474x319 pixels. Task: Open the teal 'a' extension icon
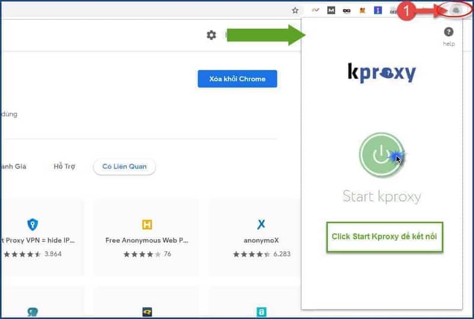pyautogui.click(x=261, y=312)
